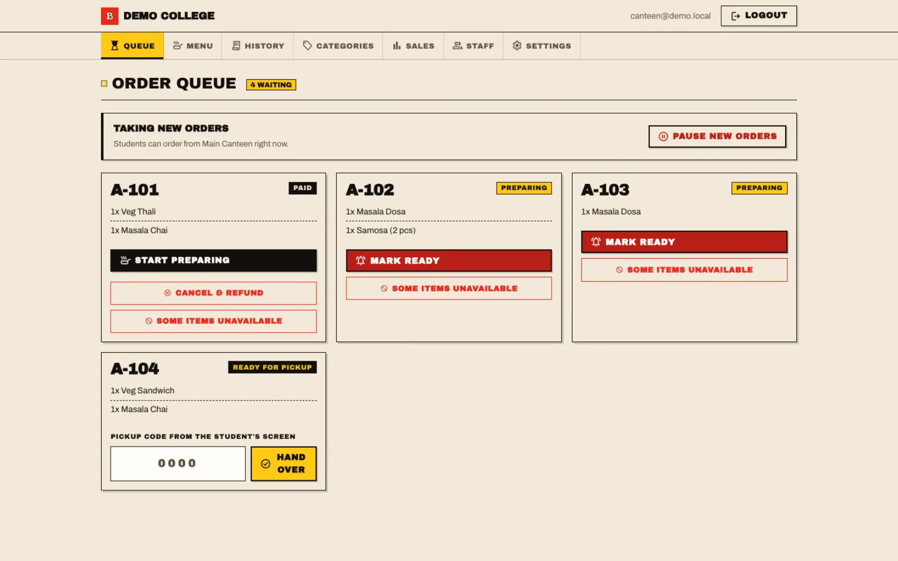Click the PREPARING badge on order A-102
Image resolution: width=898 pixels, height=561 pixels.
(524, 188)
